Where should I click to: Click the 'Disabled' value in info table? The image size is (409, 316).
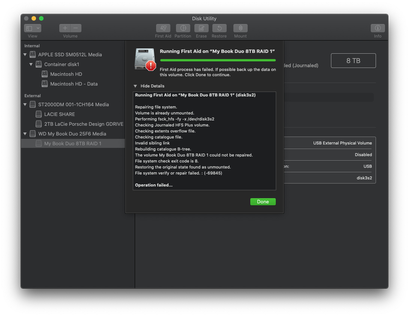363,155
